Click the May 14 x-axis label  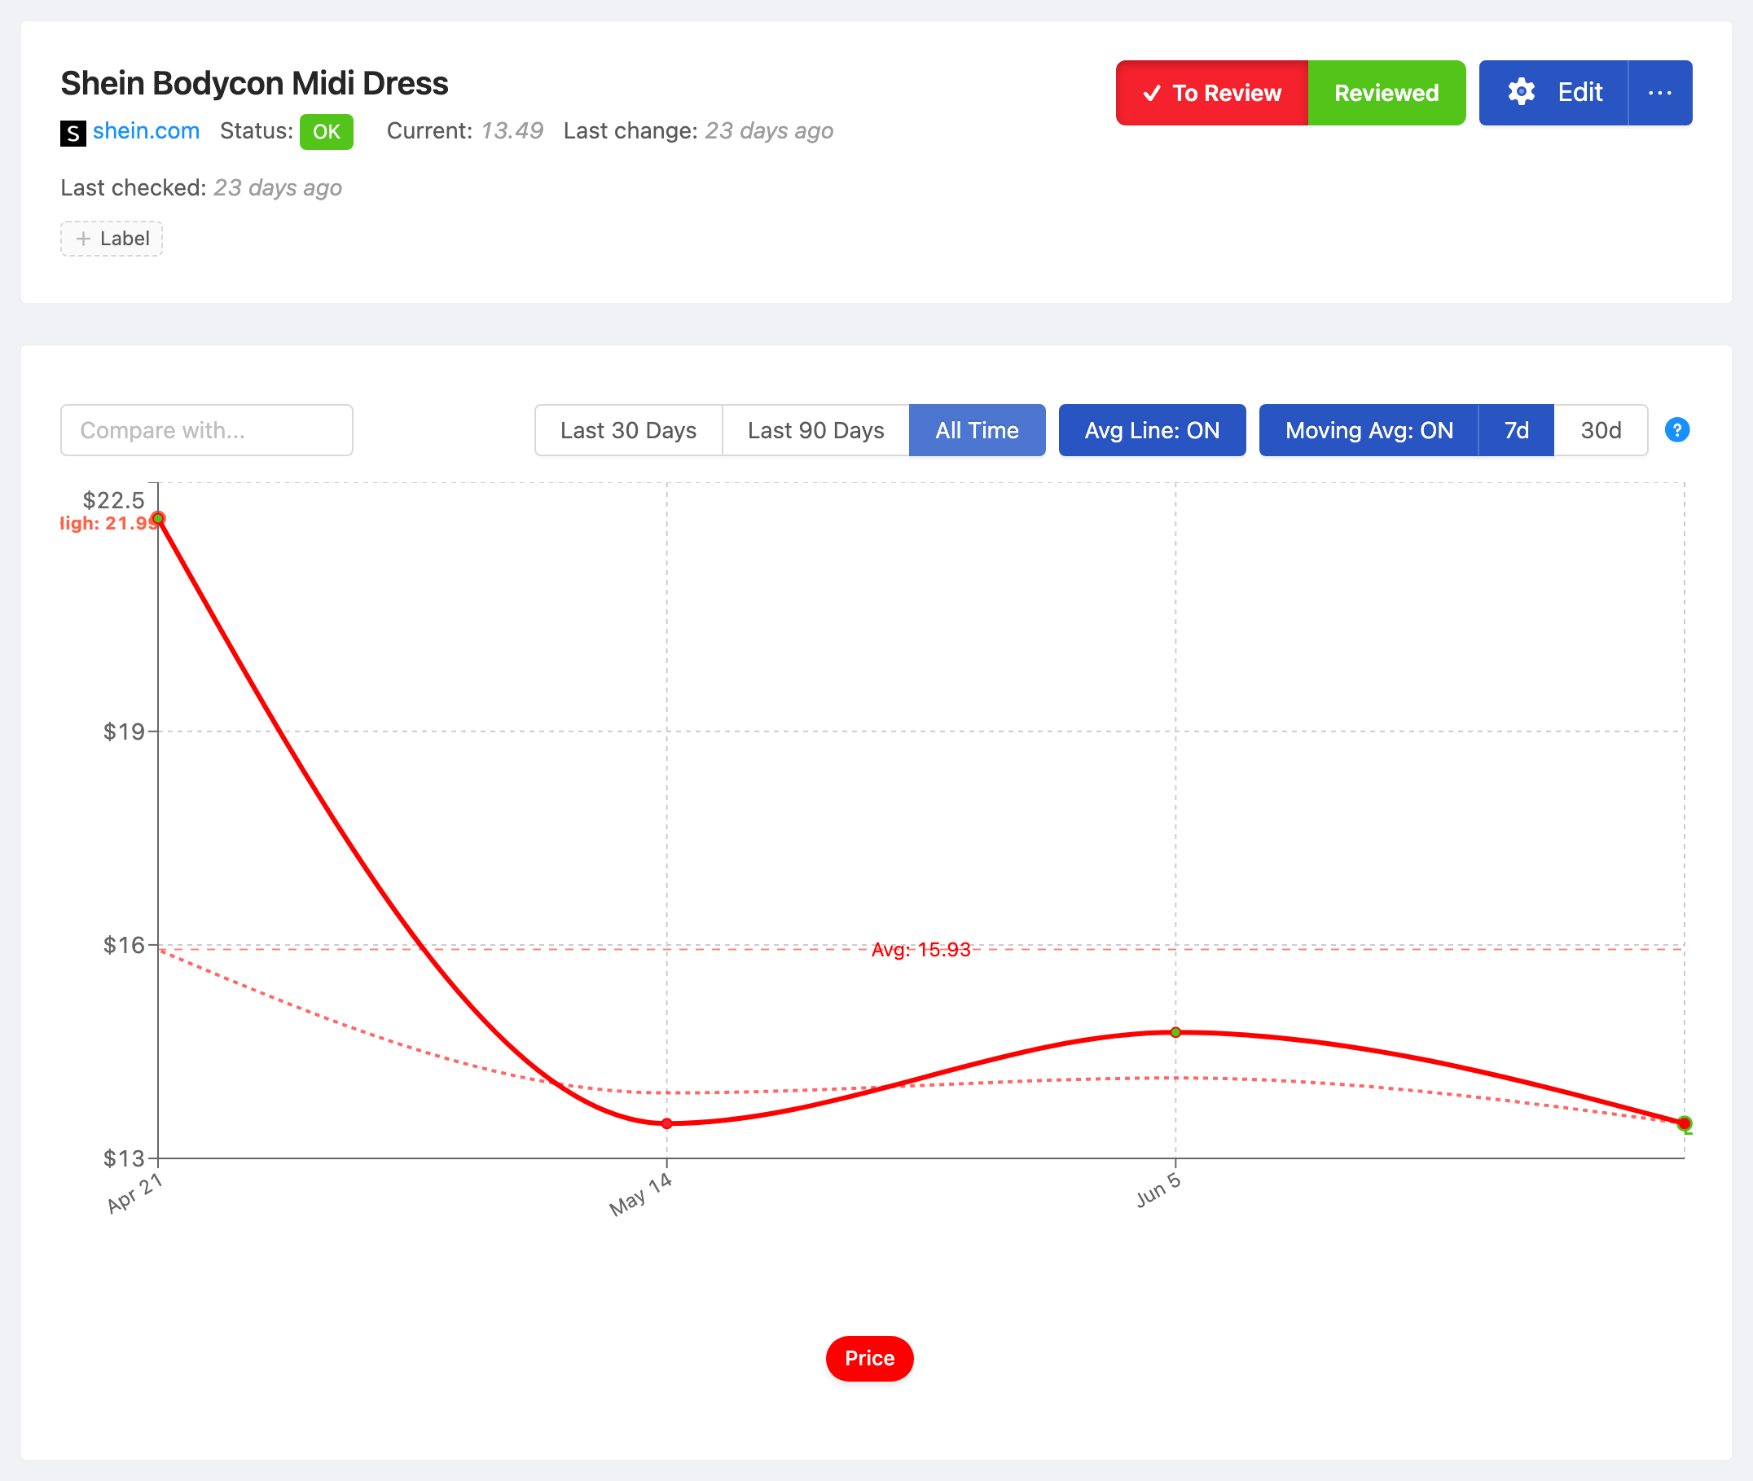[x=640, y=1194]
